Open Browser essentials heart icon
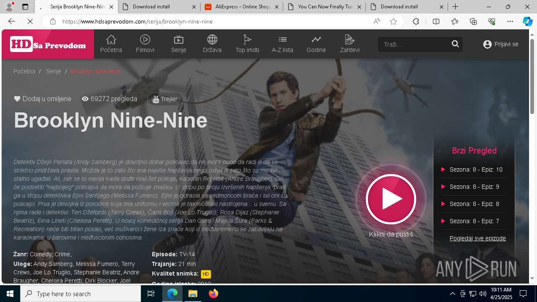The width and height of the screenshot is (537, 302). (x=492, y=21)
